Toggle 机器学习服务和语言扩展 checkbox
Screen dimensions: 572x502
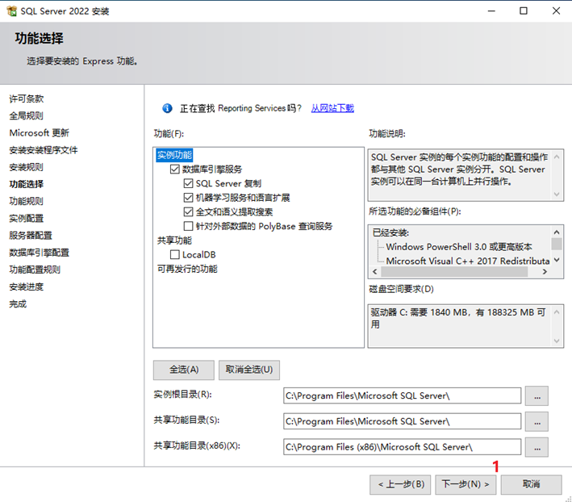[188, 198]
